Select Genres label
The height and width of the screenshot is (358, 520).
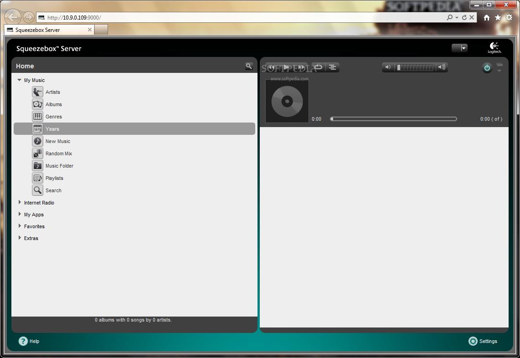54,117
